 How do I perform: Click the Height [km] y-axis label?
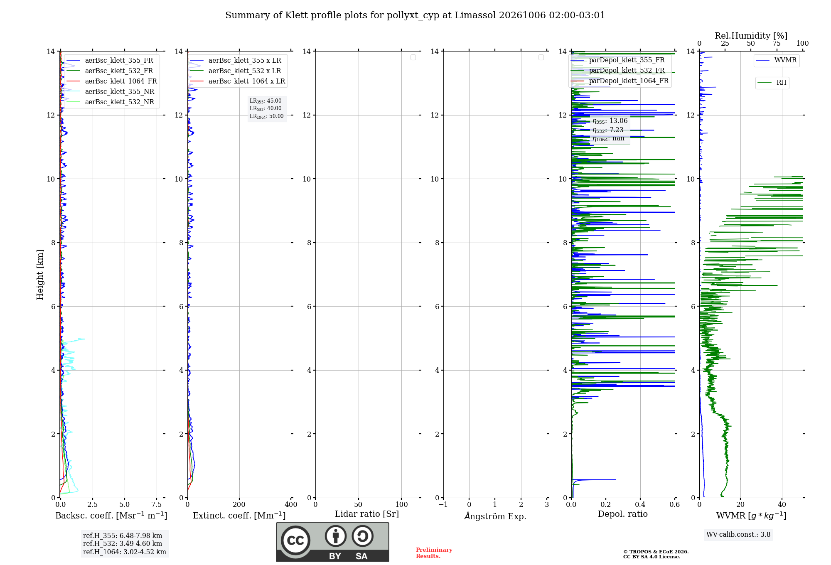[x=40, y=275]
